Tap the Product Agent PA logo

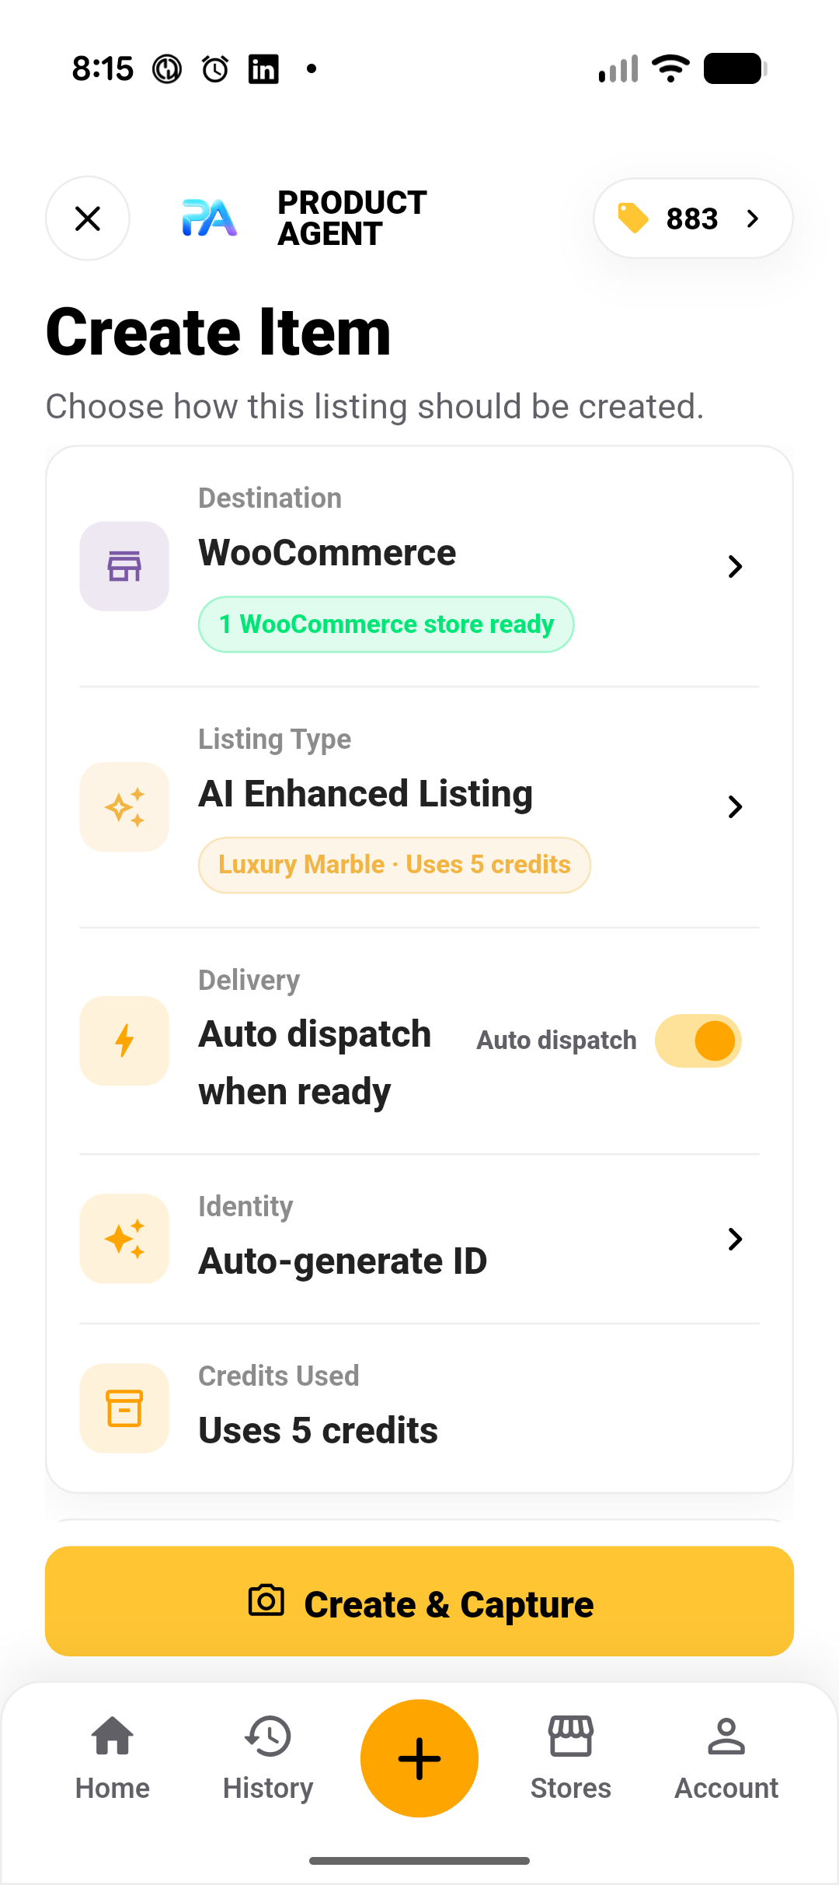click(209, 218)
